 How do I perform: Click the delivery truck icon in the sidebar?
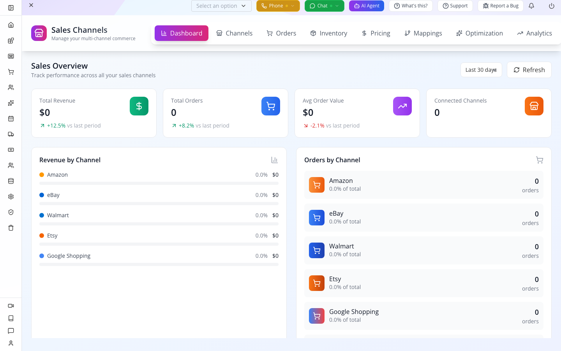point(11,134)
